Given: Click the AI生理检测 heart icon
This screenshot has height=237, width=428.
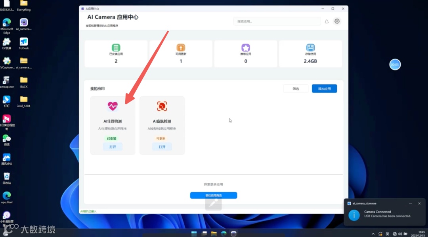Looking at the screenshot, I should tap(113, 106).
